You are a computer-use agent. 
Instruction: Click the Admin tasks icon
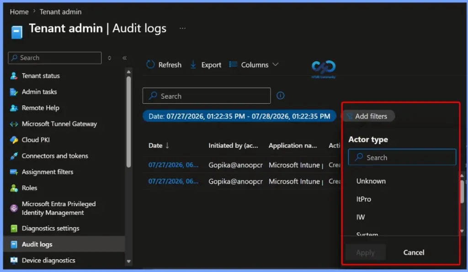[14, 92]
